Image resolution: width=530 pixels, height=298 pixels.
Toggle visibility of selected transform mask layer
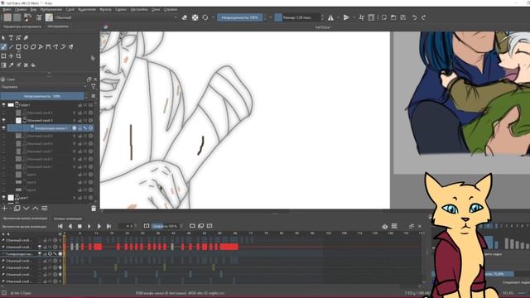coord(3,128)
